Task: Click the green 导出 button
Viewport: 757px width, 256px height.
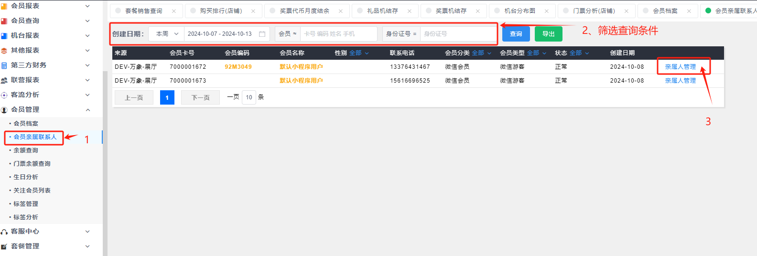Action: click(549, 34)
